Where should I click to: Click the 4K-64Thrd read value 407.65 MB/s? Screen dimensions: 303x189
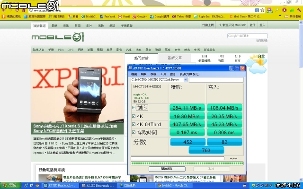tap(187, 124)
